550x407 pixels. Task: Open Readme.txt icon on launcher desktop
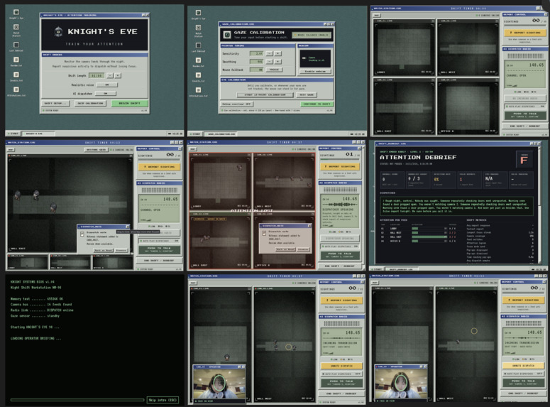point(16,60)
